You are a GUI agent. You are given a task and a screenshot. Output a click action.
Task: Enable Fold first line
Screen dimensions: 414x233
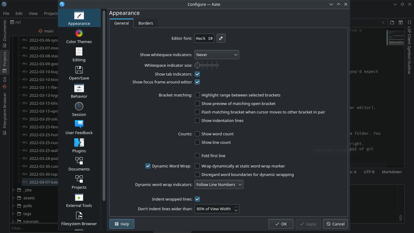(x=197, y=156)
